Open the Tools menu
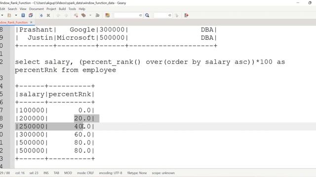This screenshot has width=316, height=177. pyautogui.click(x=72, y=9)
